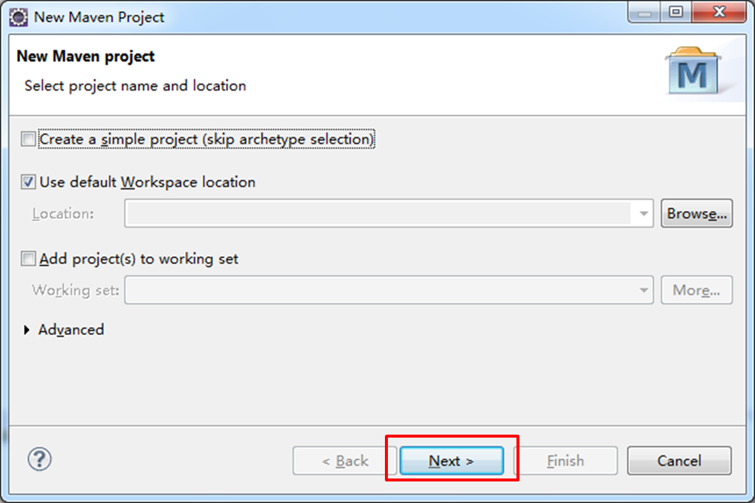Expand the Advanced section
755x503 pixels.
[x=27, y=330]
